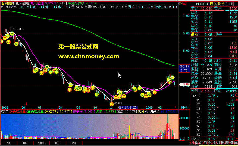Click the CJLT indicator label
The image size is (238, 146).
coord(4,112)
